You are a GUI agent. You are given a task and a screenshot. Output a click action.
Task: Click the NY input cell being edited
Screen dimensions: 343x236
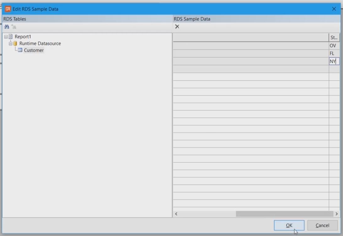point(334,61)
